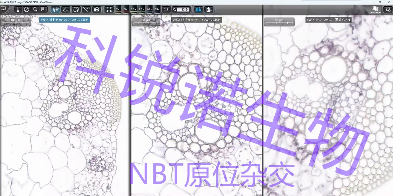Click the middle pane 50 µm scale bar
The image size is (393, 196).
(x=146, y=21)
